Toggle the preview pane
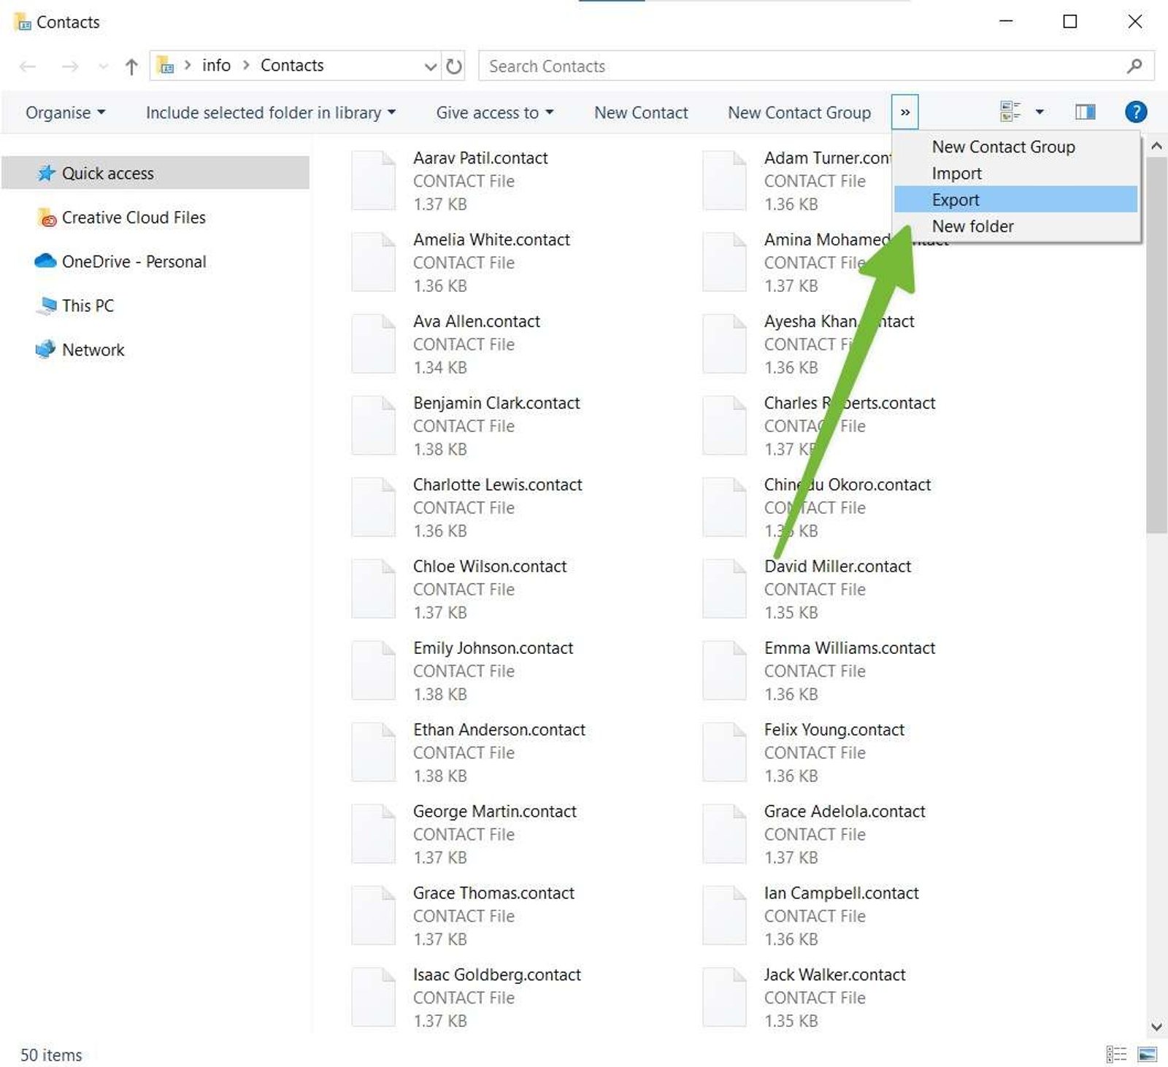Viewport: 1168px width, 1067px height. [x=1086, y=112]
